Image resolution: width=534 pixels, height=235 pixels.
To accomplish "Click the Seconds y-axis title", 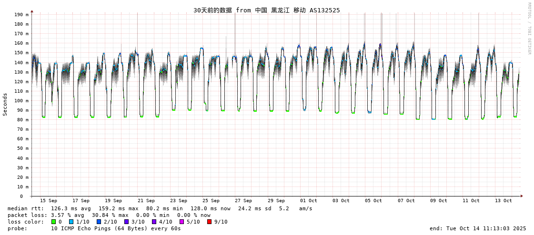I will coord(5,104).
